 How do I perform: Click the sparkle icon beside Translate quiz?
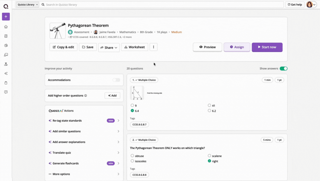point(50,153)
